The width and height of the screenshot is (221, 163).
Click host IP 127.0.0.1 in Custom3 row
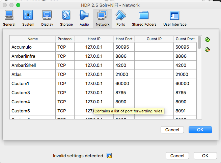(x=94, y=93)
